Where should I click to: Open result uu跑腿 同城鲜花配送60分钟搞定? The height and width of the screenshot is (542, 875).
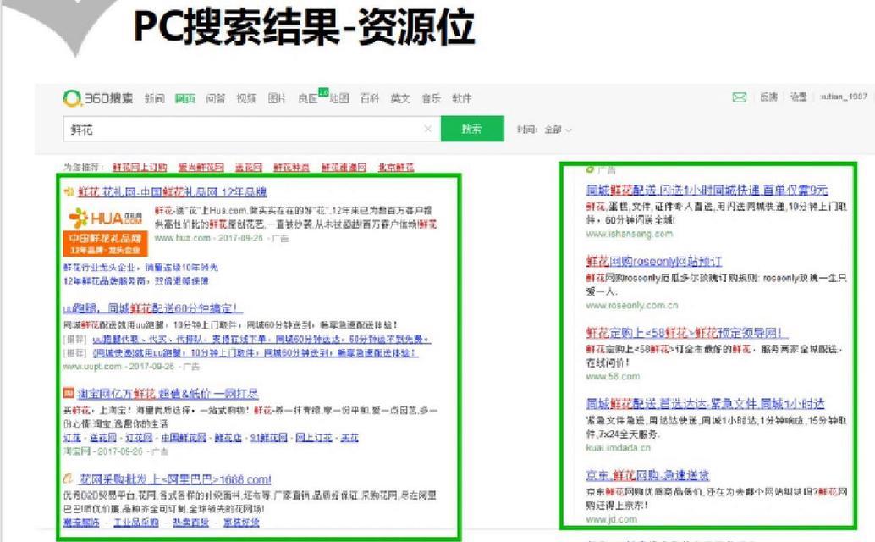152,308
